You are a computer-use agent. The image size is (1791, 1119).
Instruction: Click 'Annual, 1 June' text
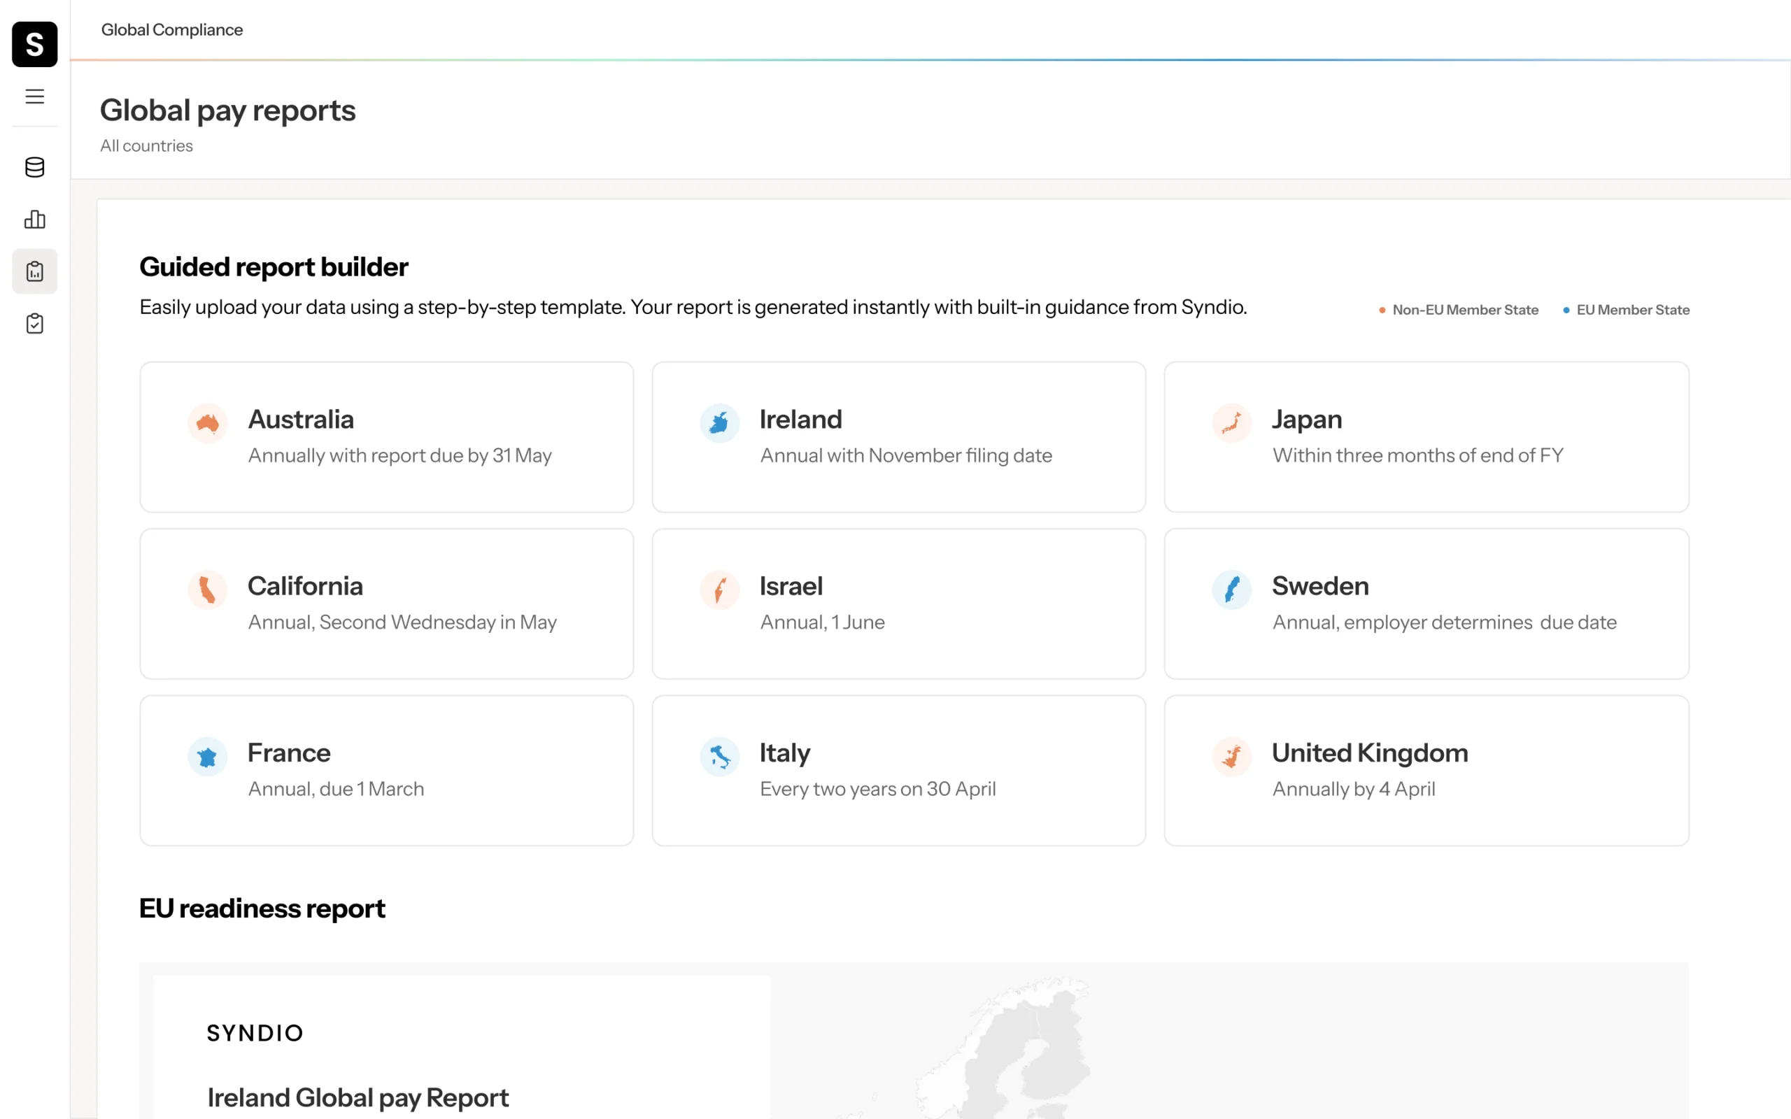[823, 622]
